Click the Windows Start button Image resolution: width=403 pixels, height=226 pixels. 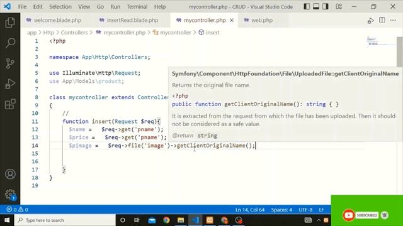[x=7, y=220]
